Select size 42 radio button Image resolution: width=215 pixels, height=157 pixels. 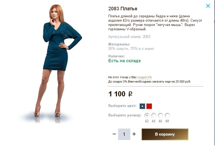click(147, 115)
